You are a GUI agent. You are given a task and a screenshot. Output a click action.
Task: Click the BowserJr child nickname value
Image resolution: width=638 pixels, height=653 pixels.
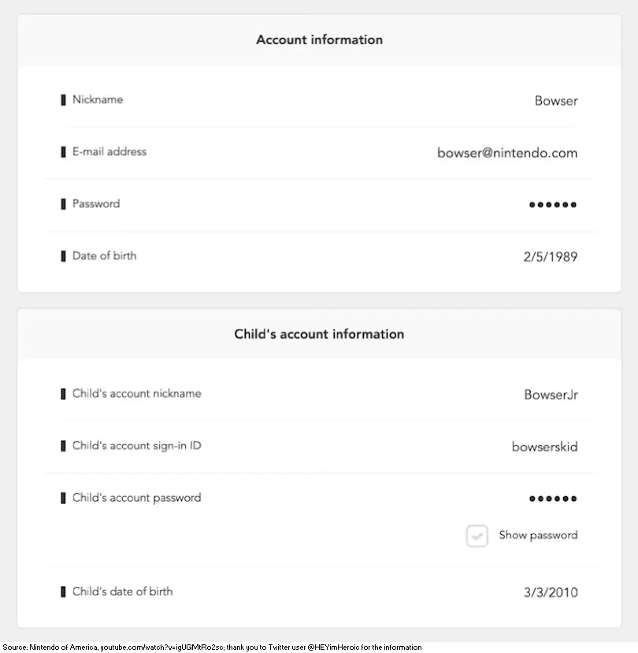(x=551, y=395)
